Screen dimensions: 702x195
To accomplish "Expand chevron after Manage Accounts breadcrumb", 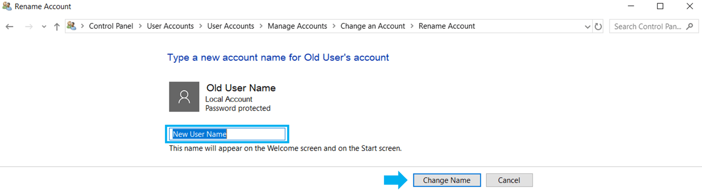I will pos(334,26).
